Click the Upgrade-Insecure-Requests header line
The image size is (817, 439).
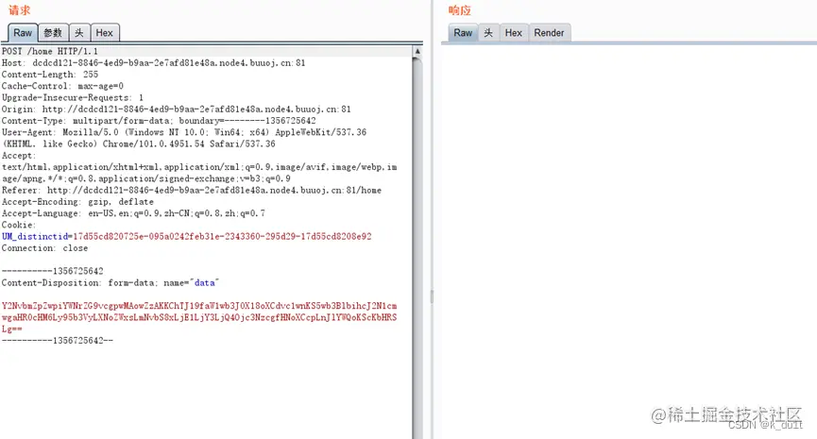pyautogui.click(x=73, y=97)
